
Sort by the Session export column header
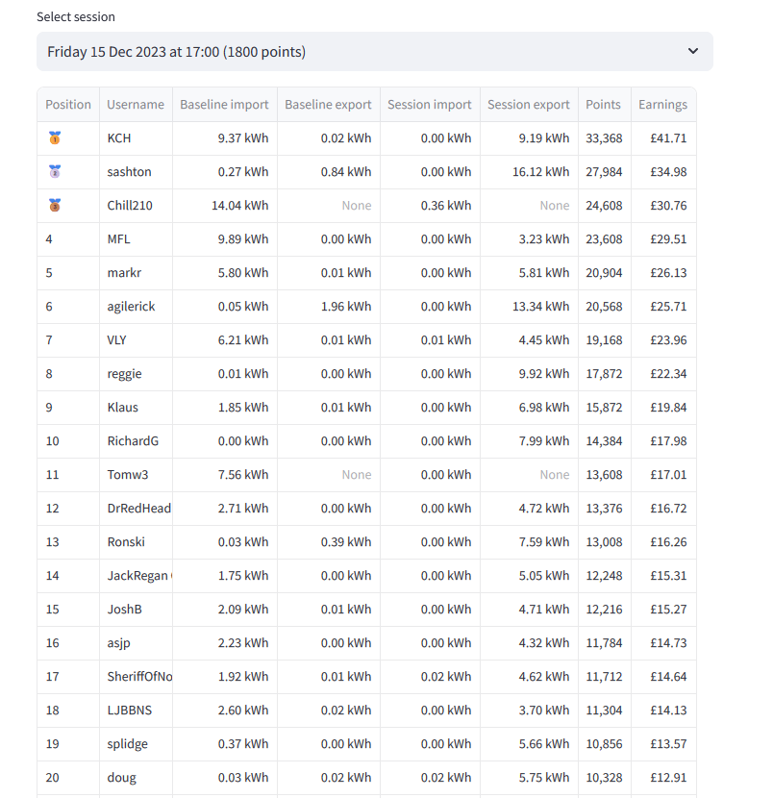point(529,105)
